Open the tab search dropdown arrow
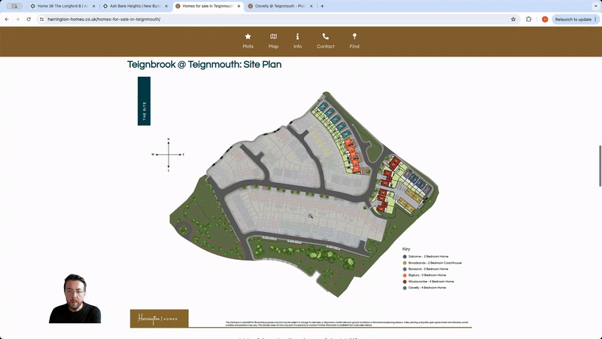The height and width of the screenshot is (339, 602). [x=593, y=5]
